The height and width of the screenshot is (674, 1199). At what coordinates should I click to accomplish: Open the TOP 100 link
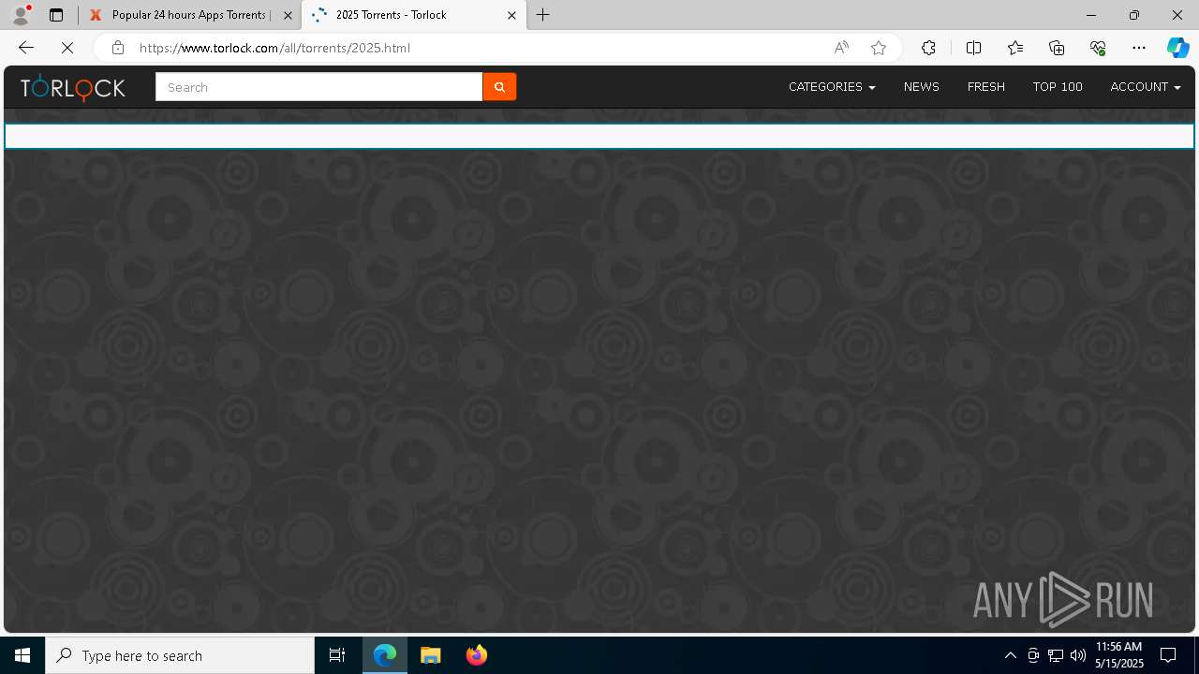[x=1058, y=87]
